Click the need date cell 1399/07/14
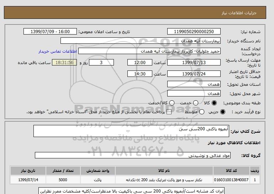The width and height of the screenshot is (274, 194). 28,180
